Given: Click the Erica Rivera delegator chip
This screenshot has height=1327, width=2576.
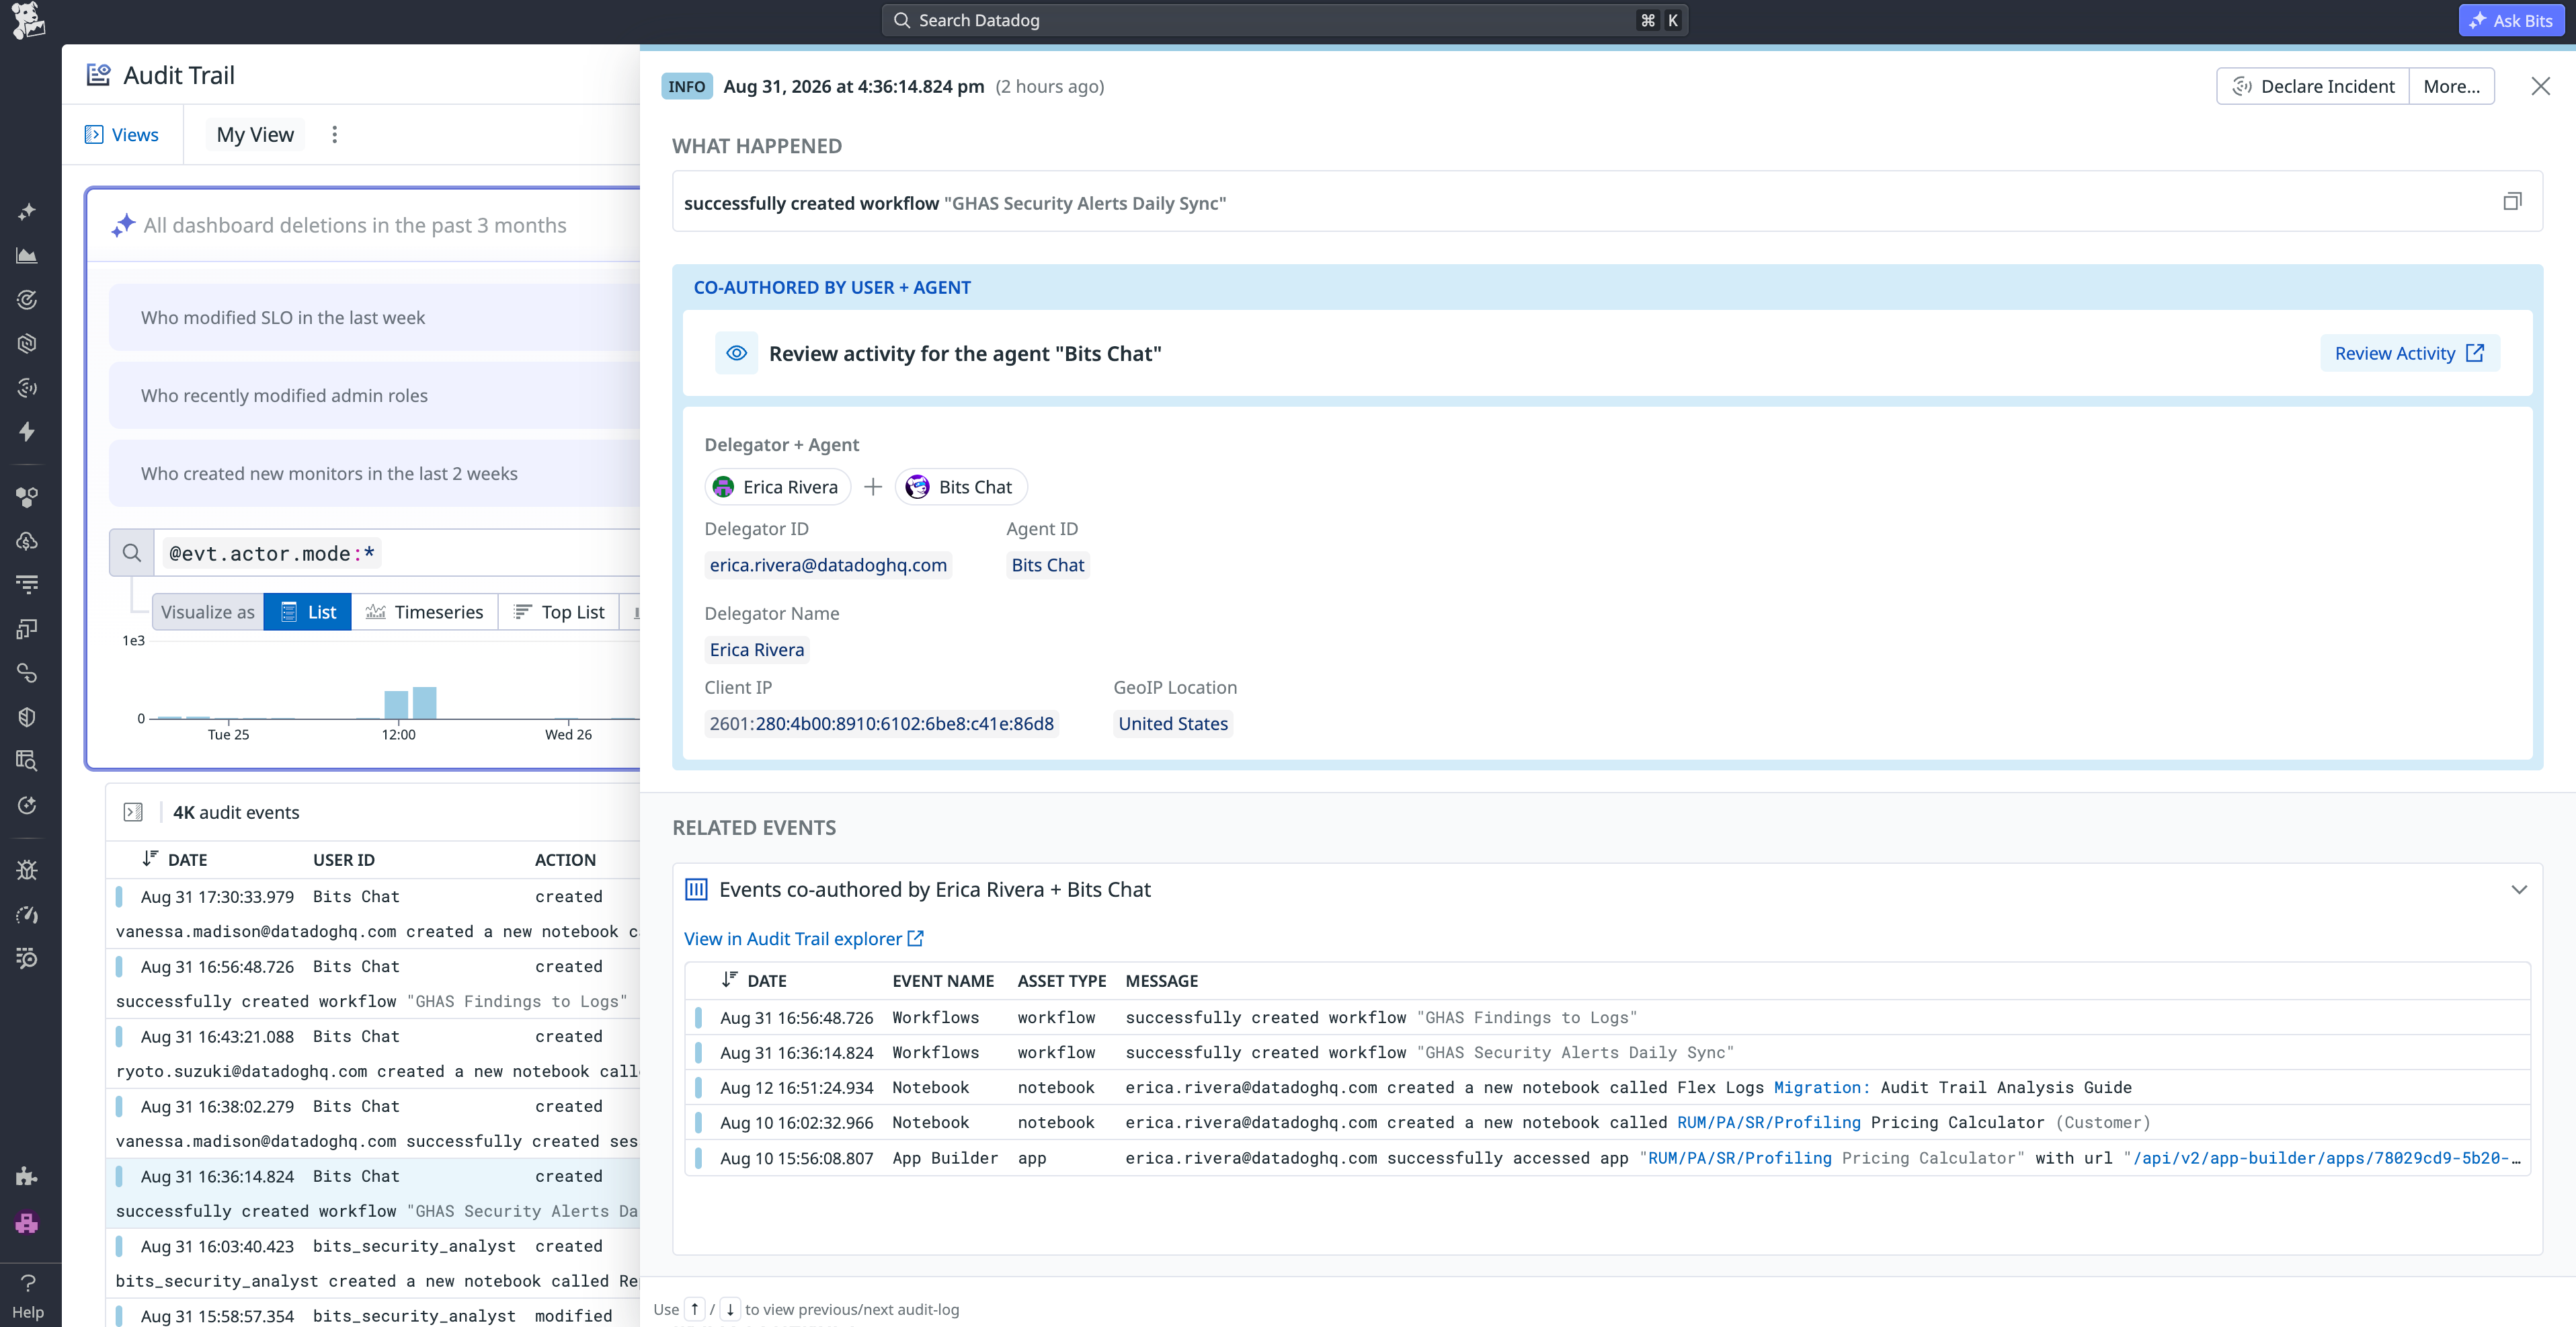Looking at the screenshot, I should [778, 487].
